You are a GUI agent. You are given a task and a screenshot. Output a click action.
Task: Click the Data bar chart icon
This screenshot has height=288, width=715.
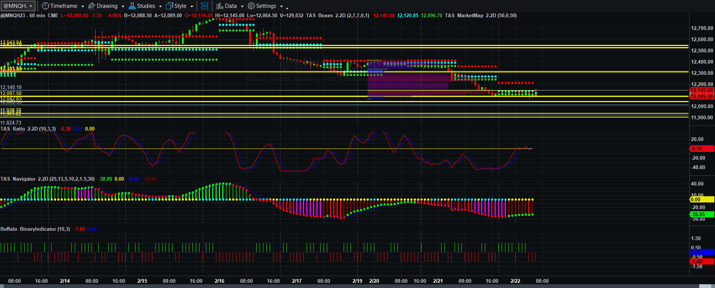220,6
